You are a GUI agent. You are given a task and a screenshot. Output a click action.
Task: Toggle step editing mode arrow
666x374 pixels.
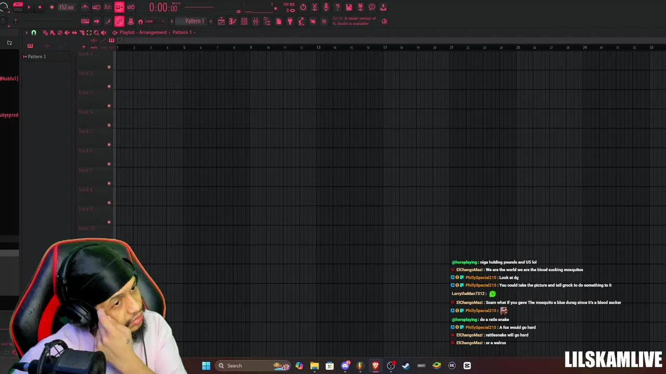[96, 21]
